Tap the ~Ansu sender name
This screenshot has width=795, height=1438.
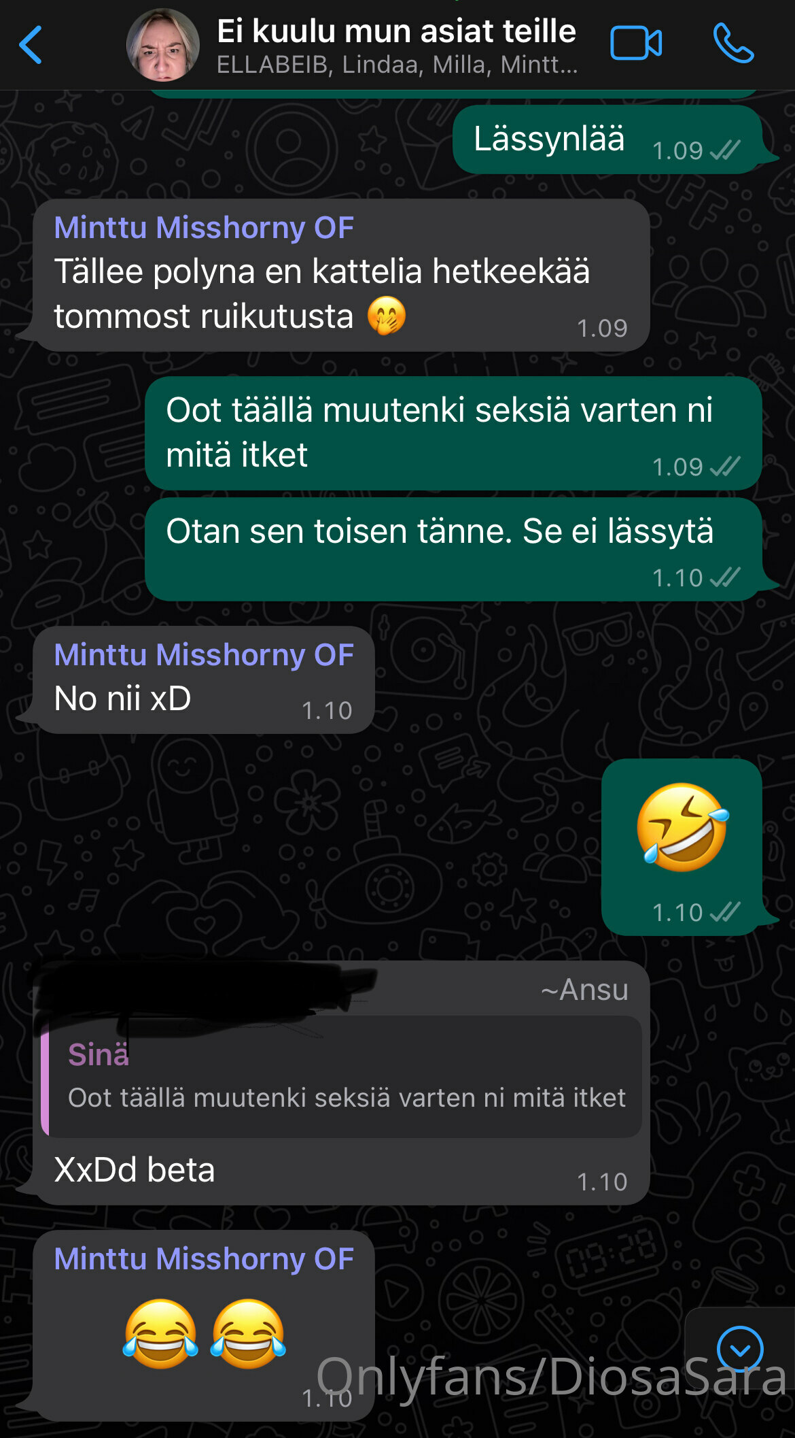click(x=584, y=990)
